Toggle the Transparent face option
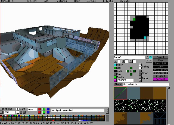The width and height of the screenshot is (174, 125). pyautogui.click(x=161, y=73)
